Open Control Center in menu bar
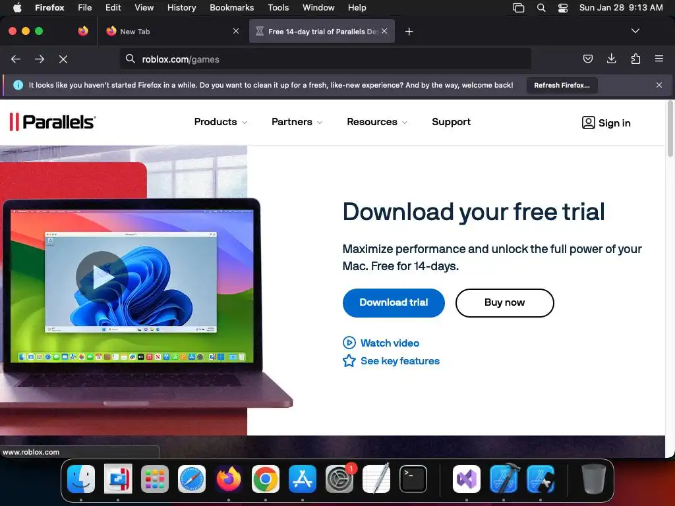This screenshot has height=506, width=675. click(x=563, y=7)
